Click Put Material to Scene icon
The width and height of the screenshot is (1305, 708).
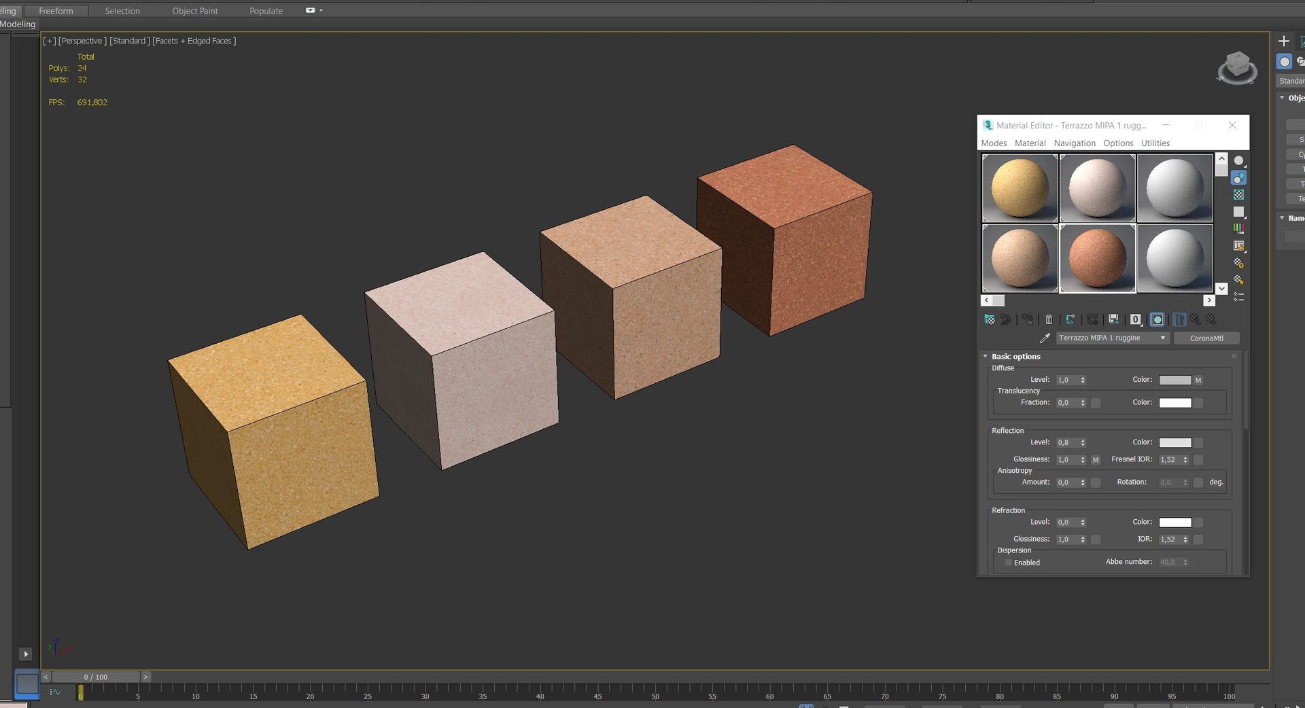pyautogui.click(x=1005, y=319)
